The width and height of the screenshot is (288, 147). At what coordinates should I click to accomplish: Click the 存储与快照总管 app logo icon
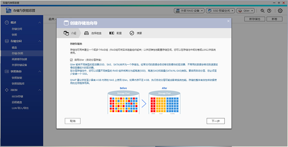coord(8,11)
